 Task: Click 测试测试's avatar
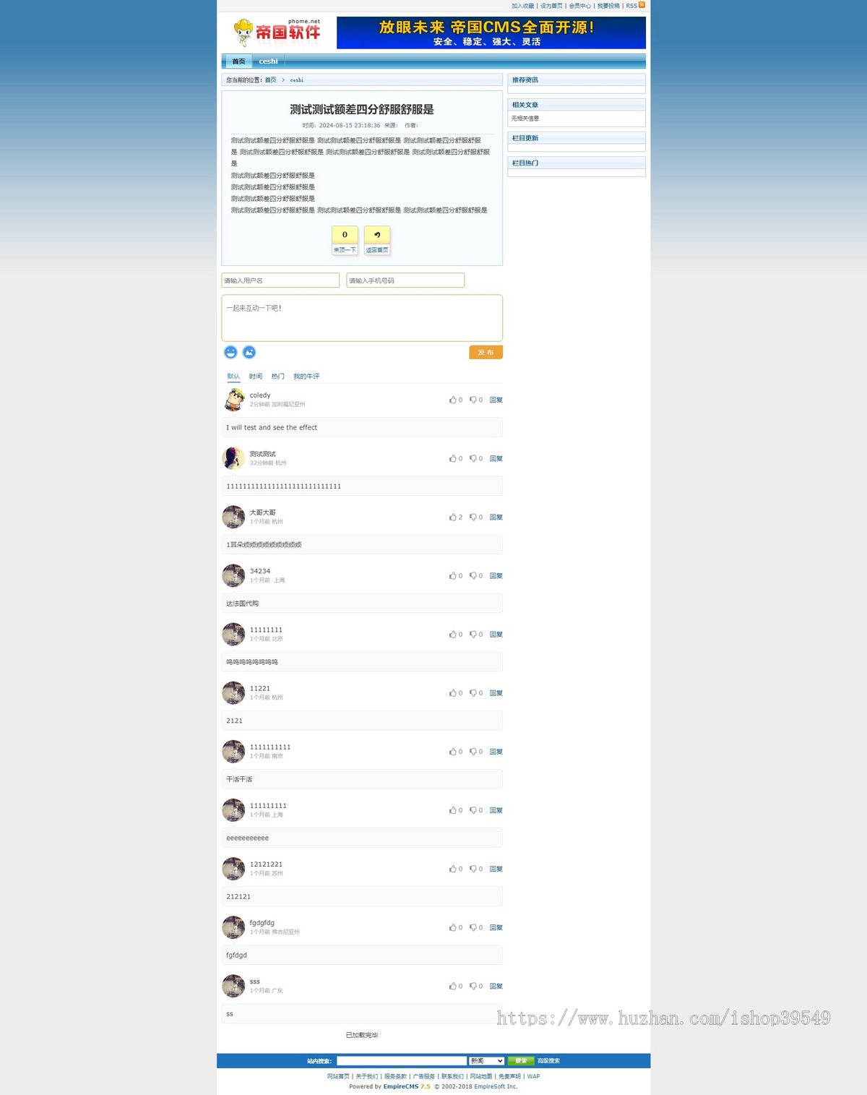coord(233,458)
